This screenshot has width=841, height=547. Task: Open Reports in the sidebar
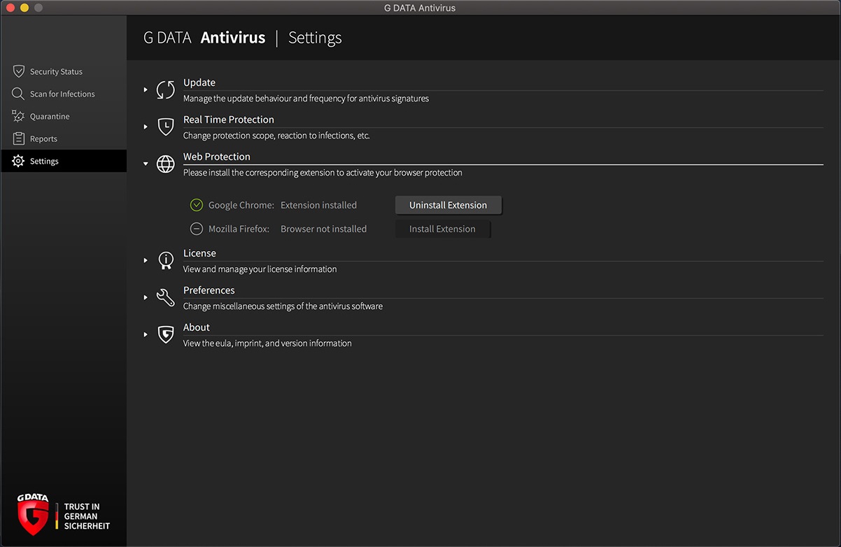tap(43, 138)
